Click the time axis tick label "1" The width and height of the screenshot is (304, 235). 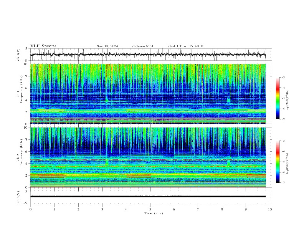(54, 209)
